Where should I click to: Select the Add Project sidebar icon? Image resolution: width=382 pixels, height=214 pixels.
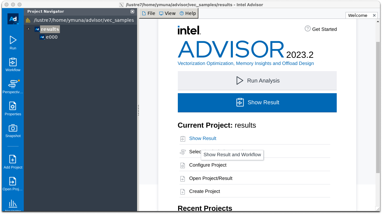click(13, 161)
